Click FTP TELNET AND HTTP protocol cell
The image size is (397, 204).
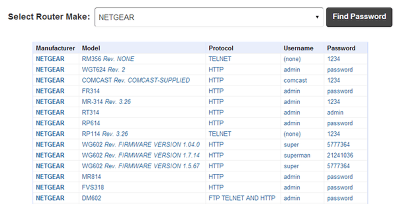point(242,198)
